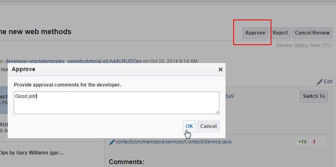Click the Review Status: New text
This screenshot has height=167, width=336.
(x=303, y=46)
